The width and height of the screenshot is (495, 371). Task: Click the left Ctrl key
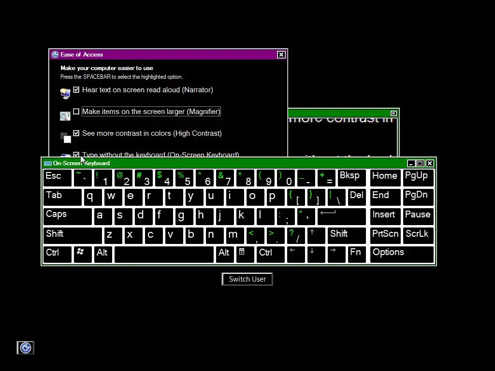tap(58, 254)
